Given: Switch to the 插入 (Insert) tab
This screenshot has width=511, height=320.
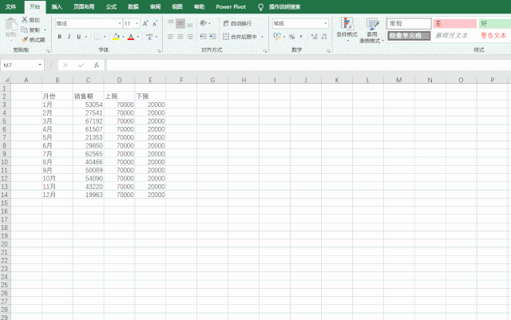Looking at the screenshot, I should pyautogui.click(x=57, y=6).
